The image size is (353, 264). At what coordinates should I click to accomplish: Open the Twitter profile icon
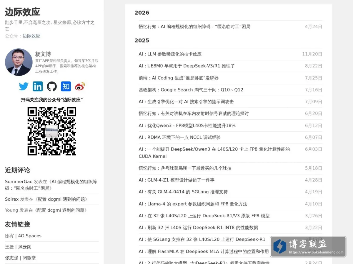coord(24,86)
